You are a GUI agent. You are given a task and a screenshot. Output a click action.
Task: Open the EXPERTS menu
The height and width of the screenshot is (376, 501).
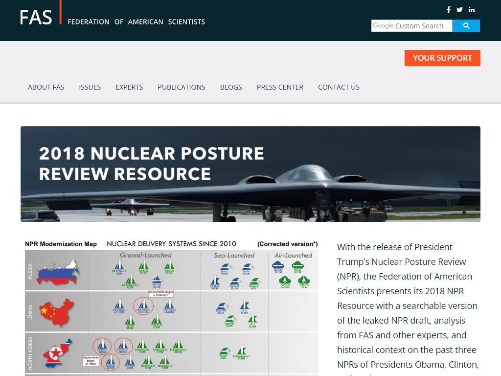coord(129,87)
